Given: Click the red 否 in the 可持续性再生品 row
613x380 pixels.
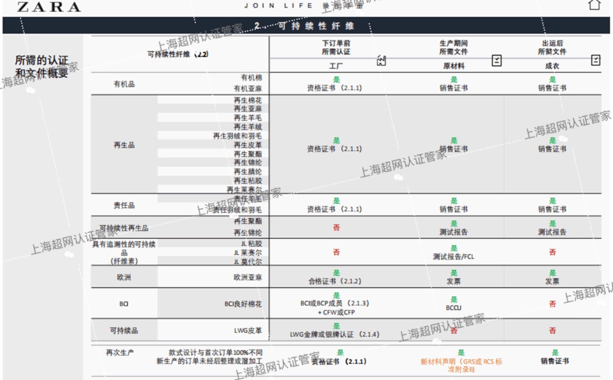Looking at the screenshot, I should click(x=336, y=227).
